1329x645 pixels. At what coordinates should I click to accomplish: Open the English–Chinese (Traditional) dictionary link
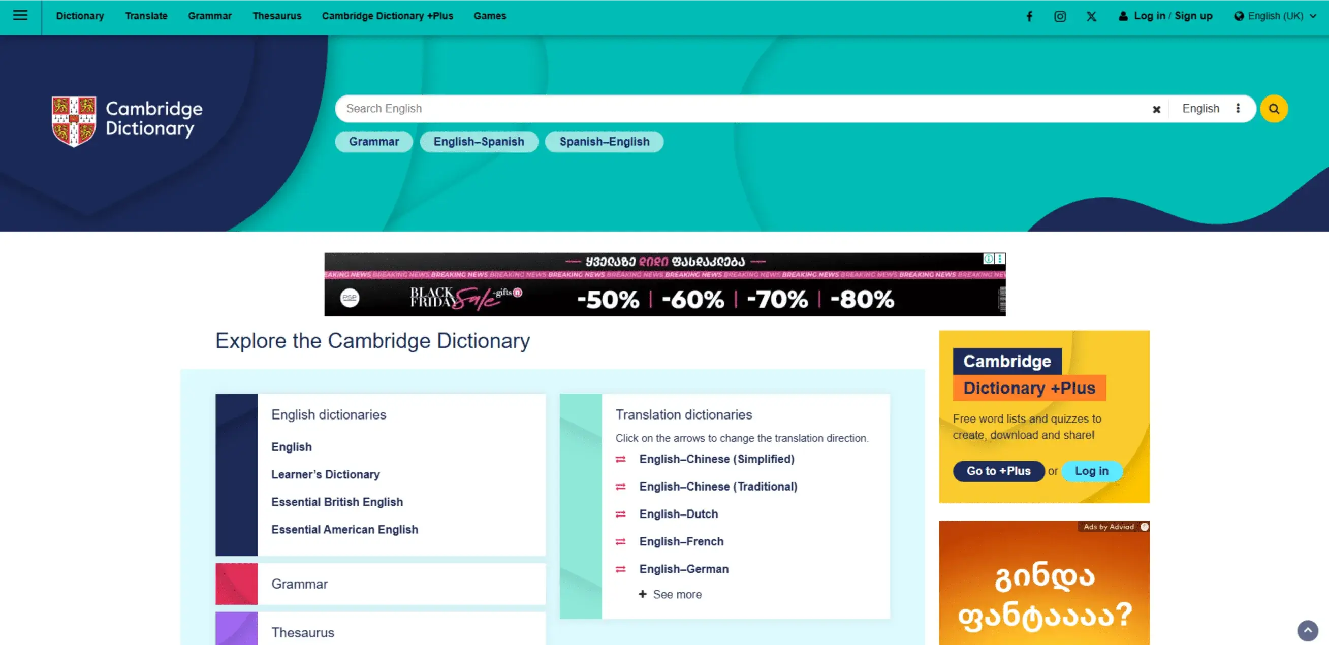[x=718, y=487]
